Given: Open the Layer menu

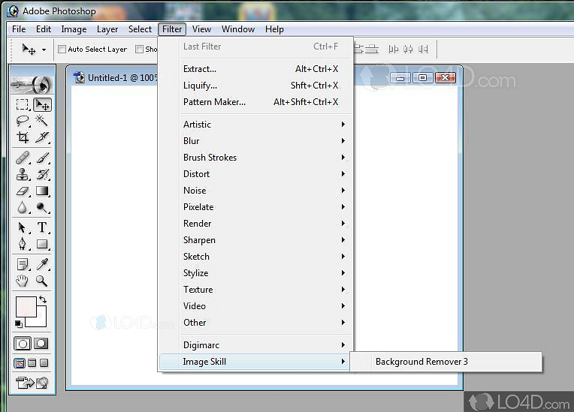Looking at the screenshot, I should [x=107, y=29].
